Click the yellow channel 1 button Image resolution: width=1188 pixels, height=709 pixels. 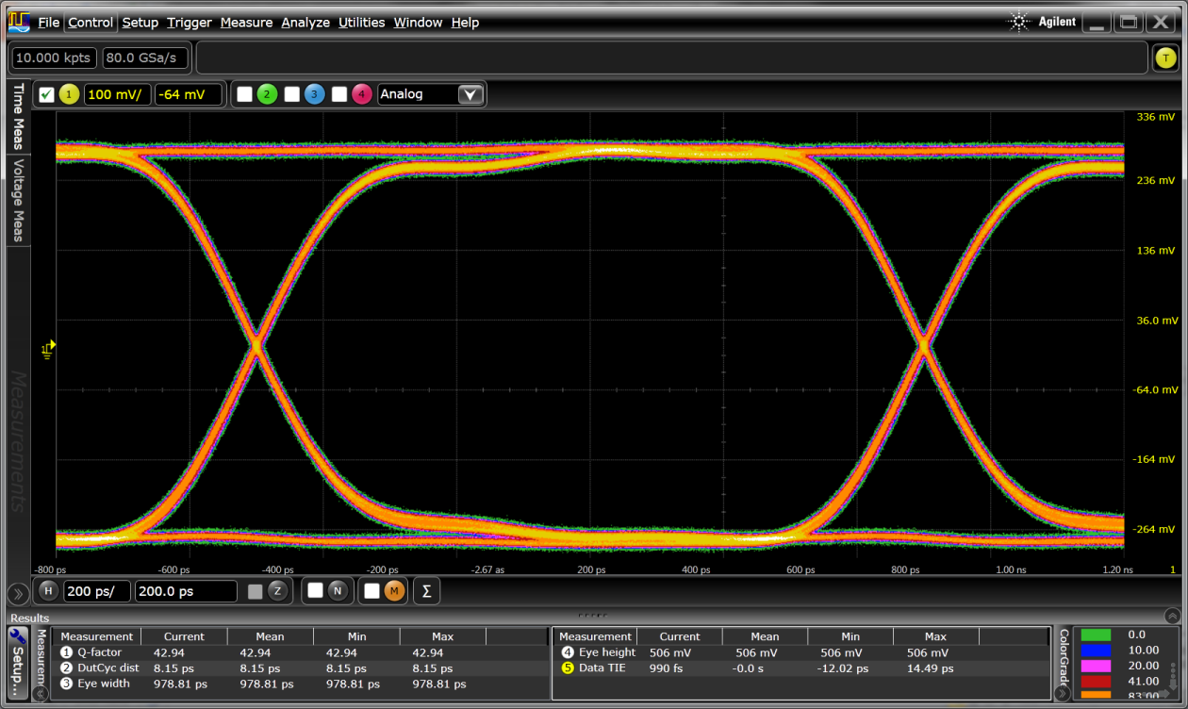69,94
